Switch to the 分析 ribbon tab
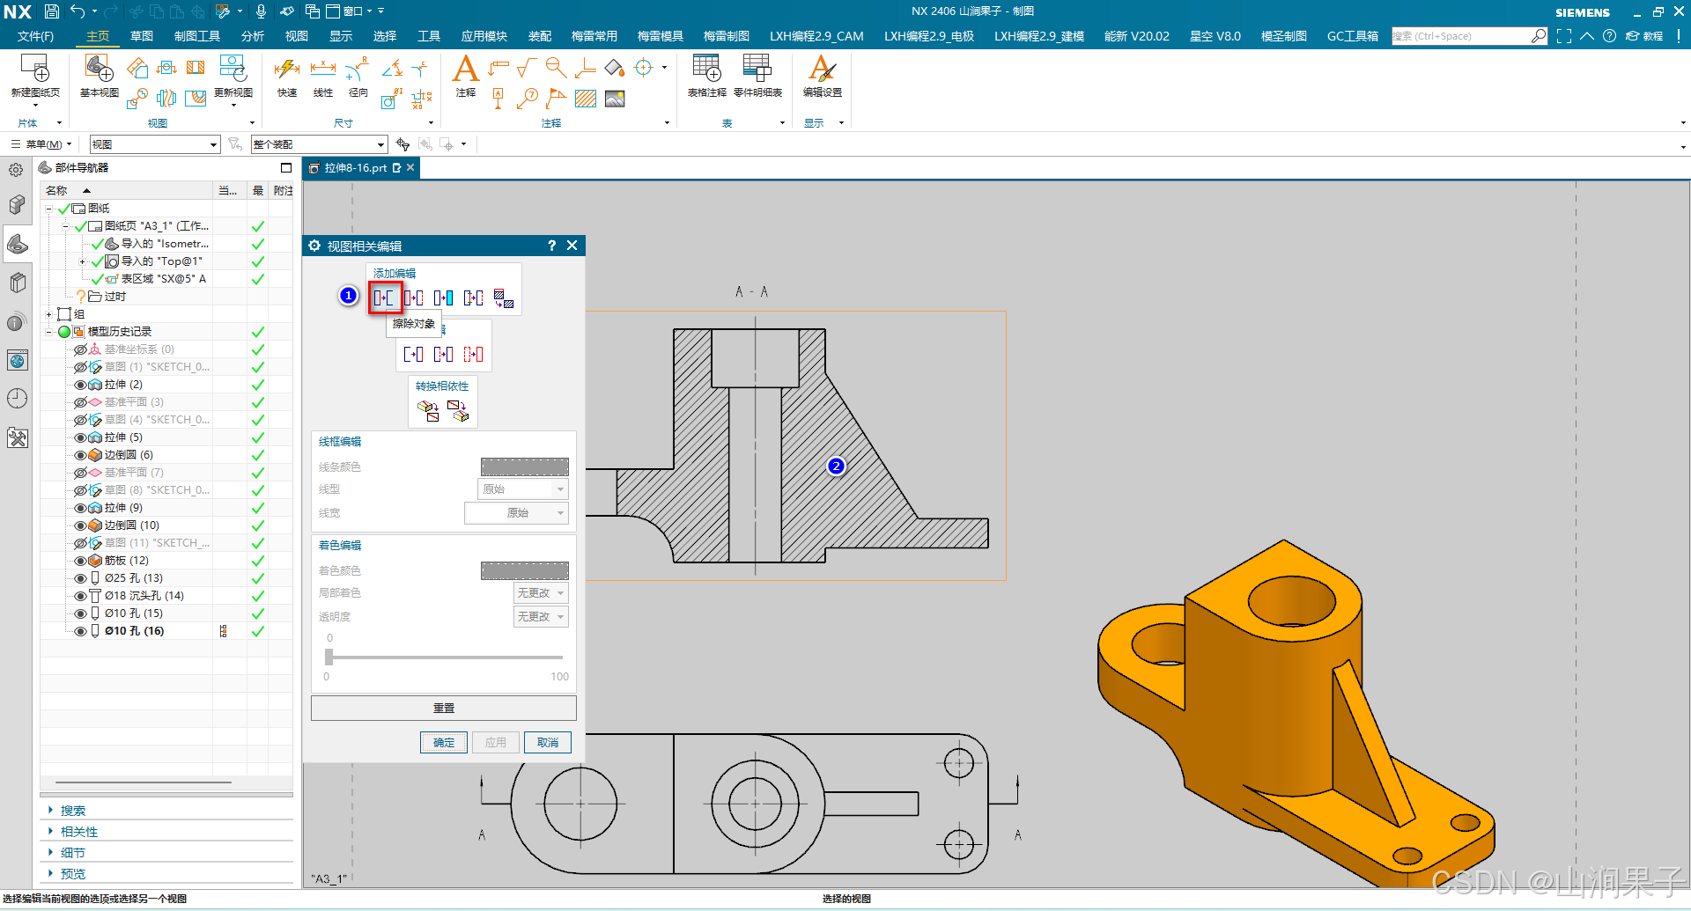The height and width of the screenshot is (911, 1691). coord(253,36)
